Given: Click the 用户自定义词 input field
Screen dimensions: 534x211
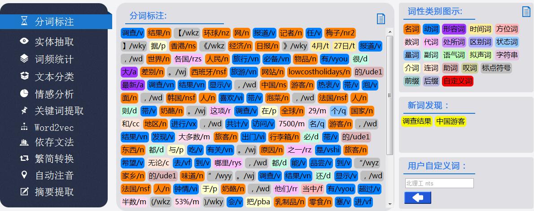Looking at the screenshot, I should (439, 184).
